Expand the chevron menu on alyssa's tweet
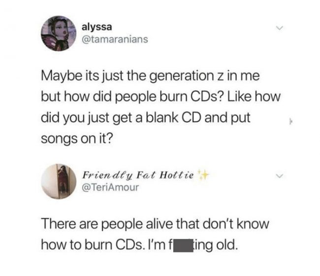The width and height of the screenshot is (320, 276). (280, 28)
